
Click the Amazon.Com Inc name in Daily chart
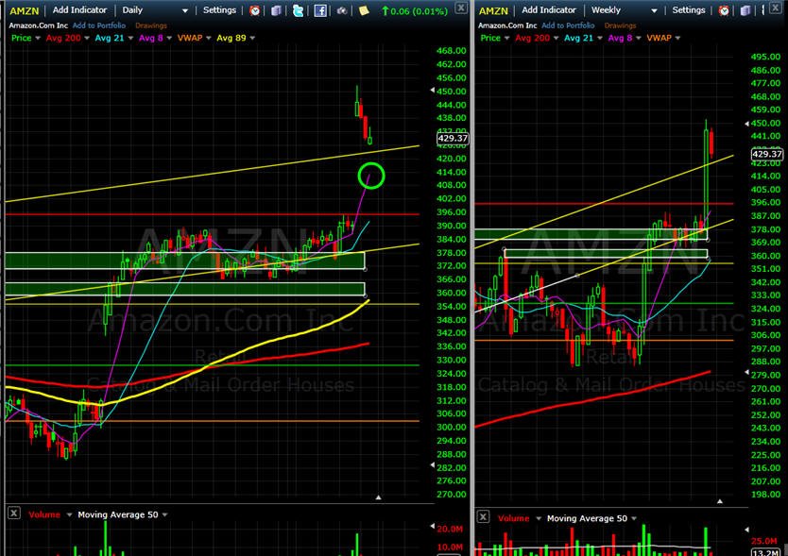pyautogui.click(x=38, y=25)
